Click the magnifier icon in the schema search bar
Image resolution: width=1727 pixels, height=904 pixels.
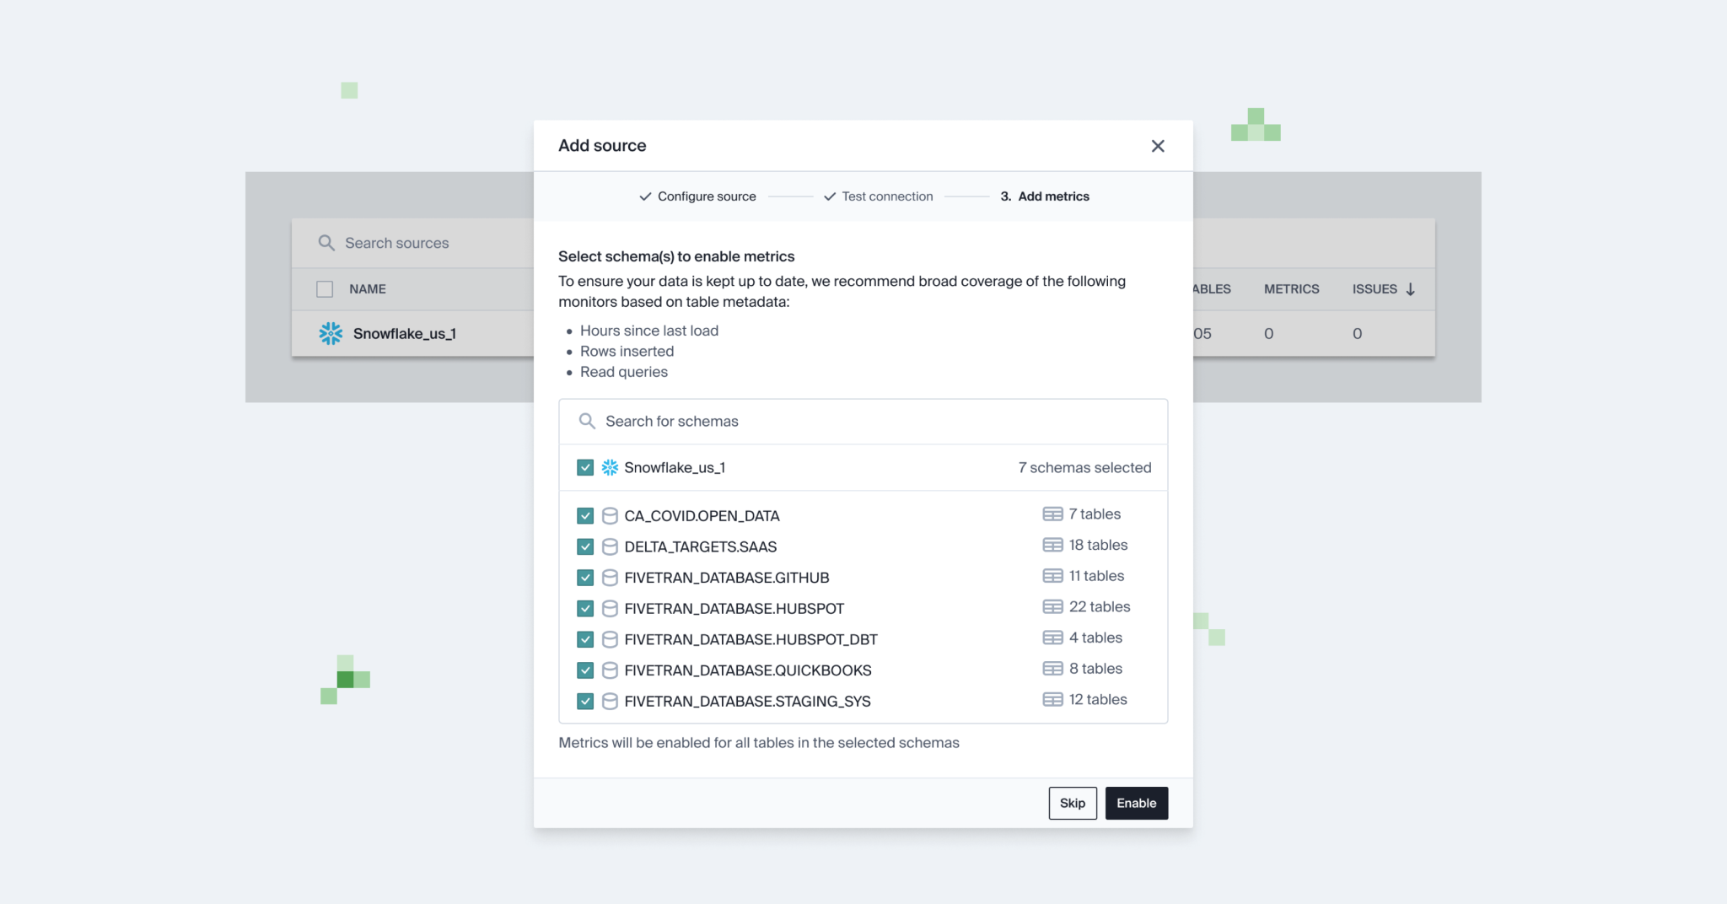586,420
